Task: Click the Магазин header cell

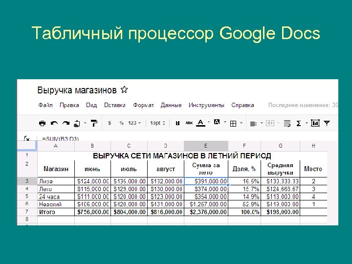Action: click(x=56, y=169)
